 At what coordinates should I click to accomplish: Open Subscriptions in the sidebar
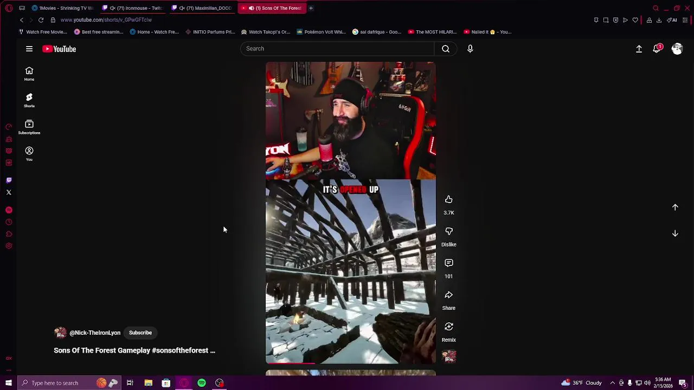[x=29, y=127]
